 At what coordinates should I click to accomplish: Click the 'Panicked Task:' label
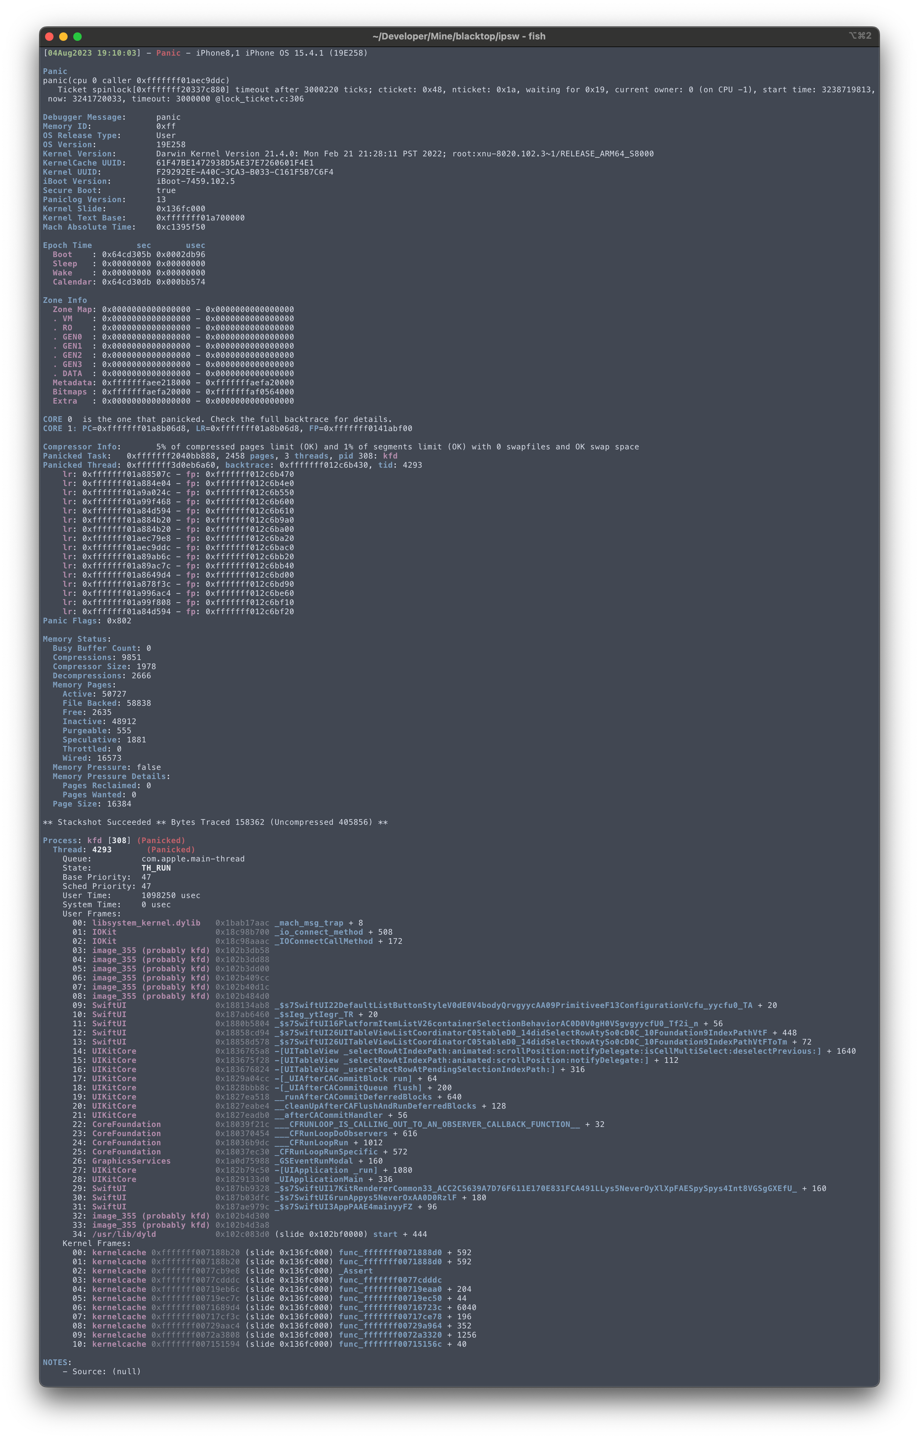pos(77,456)
